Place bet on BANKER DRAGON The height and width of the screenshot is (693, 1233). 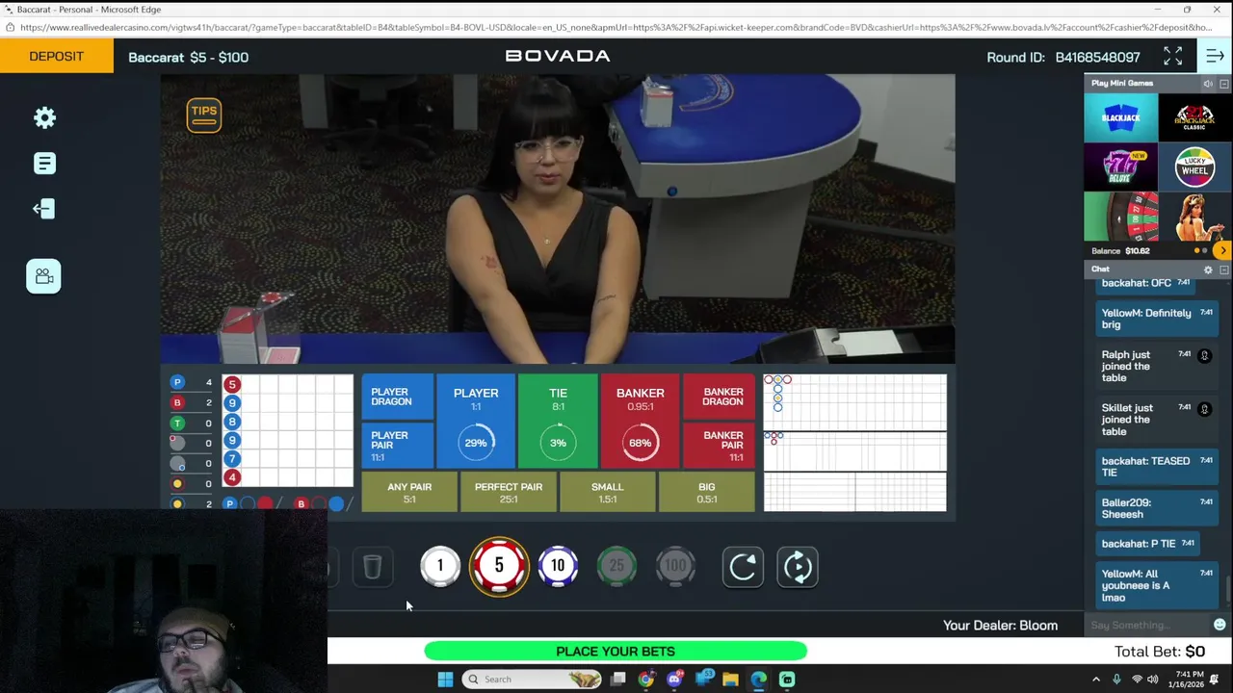coord(720,398)
